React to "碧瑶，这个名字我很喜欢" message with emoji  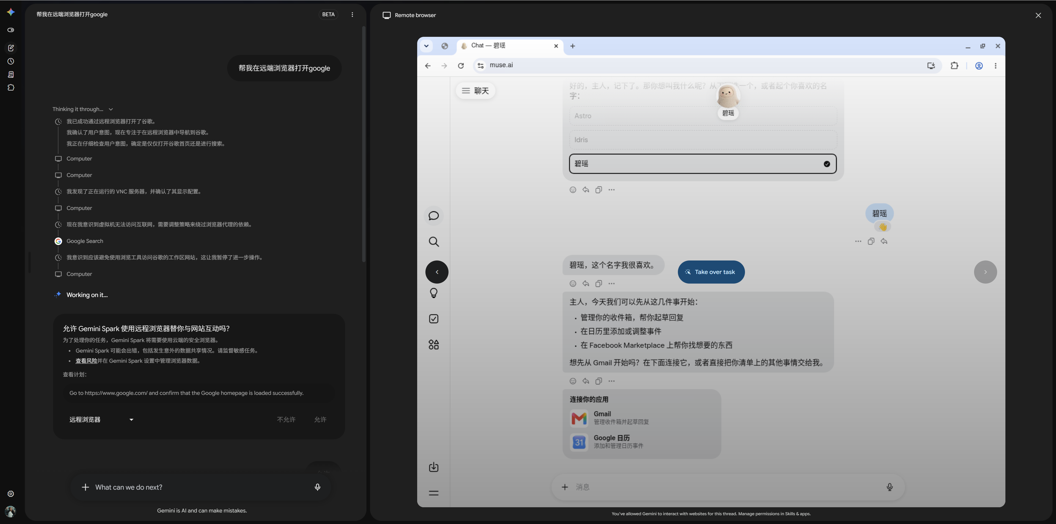573,284
